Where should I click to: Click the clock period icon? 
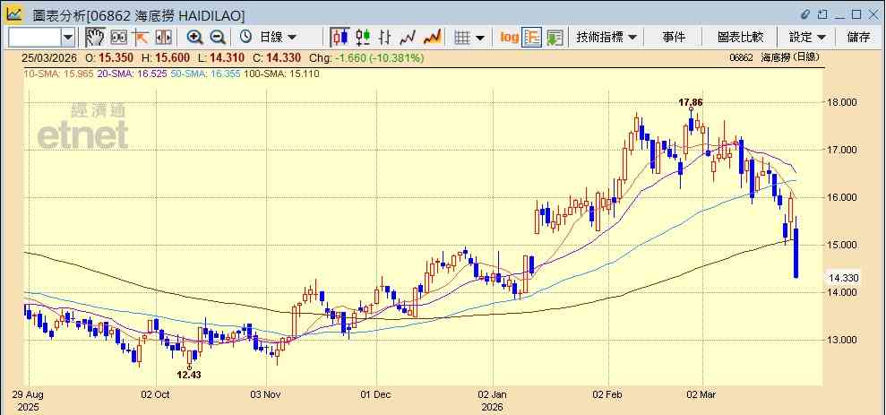(245, 38)
